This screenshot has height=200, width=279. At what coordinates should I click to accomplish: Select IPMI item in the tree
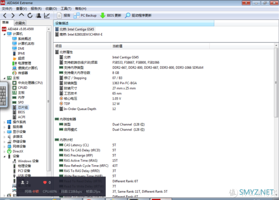pyautogui.click(x=18, y=53)
